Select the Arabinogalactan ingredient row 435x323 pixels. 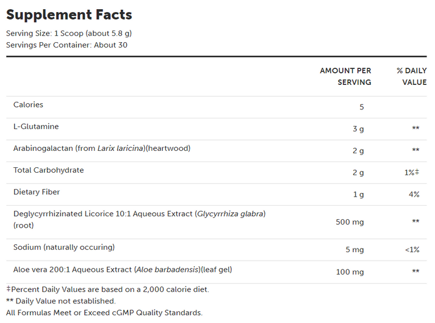coord(102,148)
